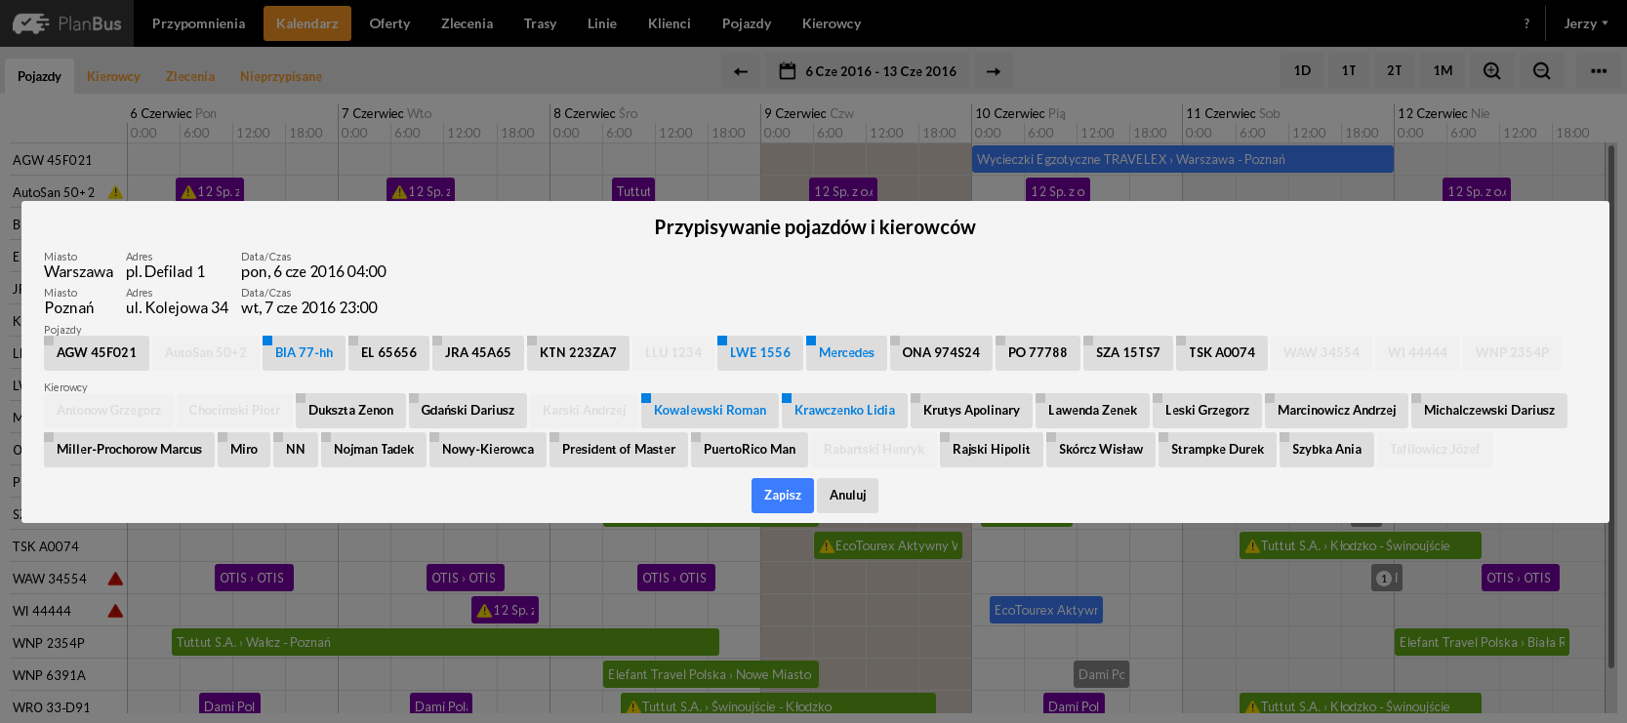Viewport: 1627px width, 723px height.
Task: Toggle driver Nojman Tadek
Action: (374, 450)
